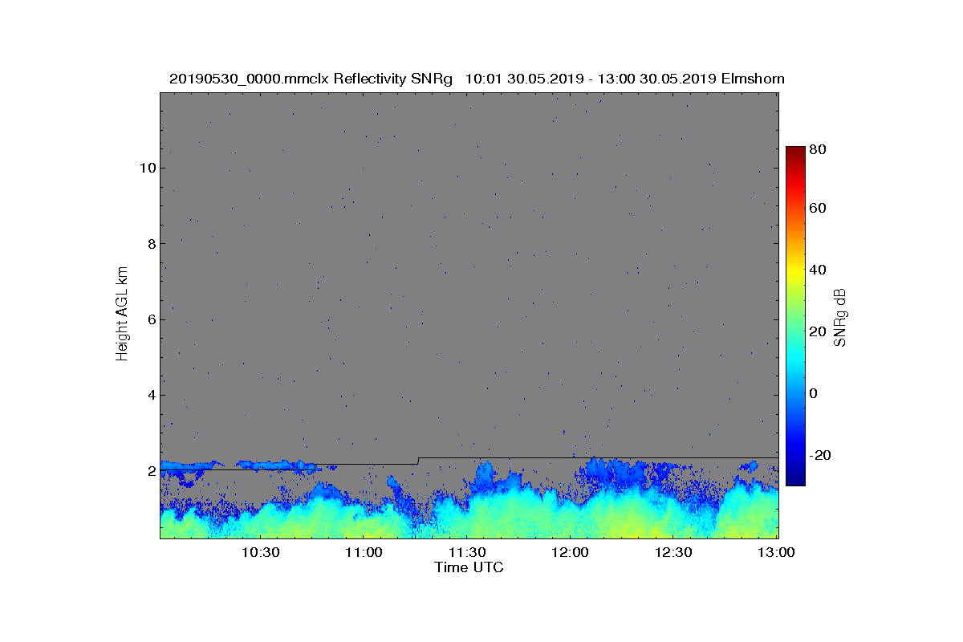Image resolution: width=963 pixels, height=642 pixels.
Task: Click the 'Time UTC' axis label
Action: coord(469,567)
